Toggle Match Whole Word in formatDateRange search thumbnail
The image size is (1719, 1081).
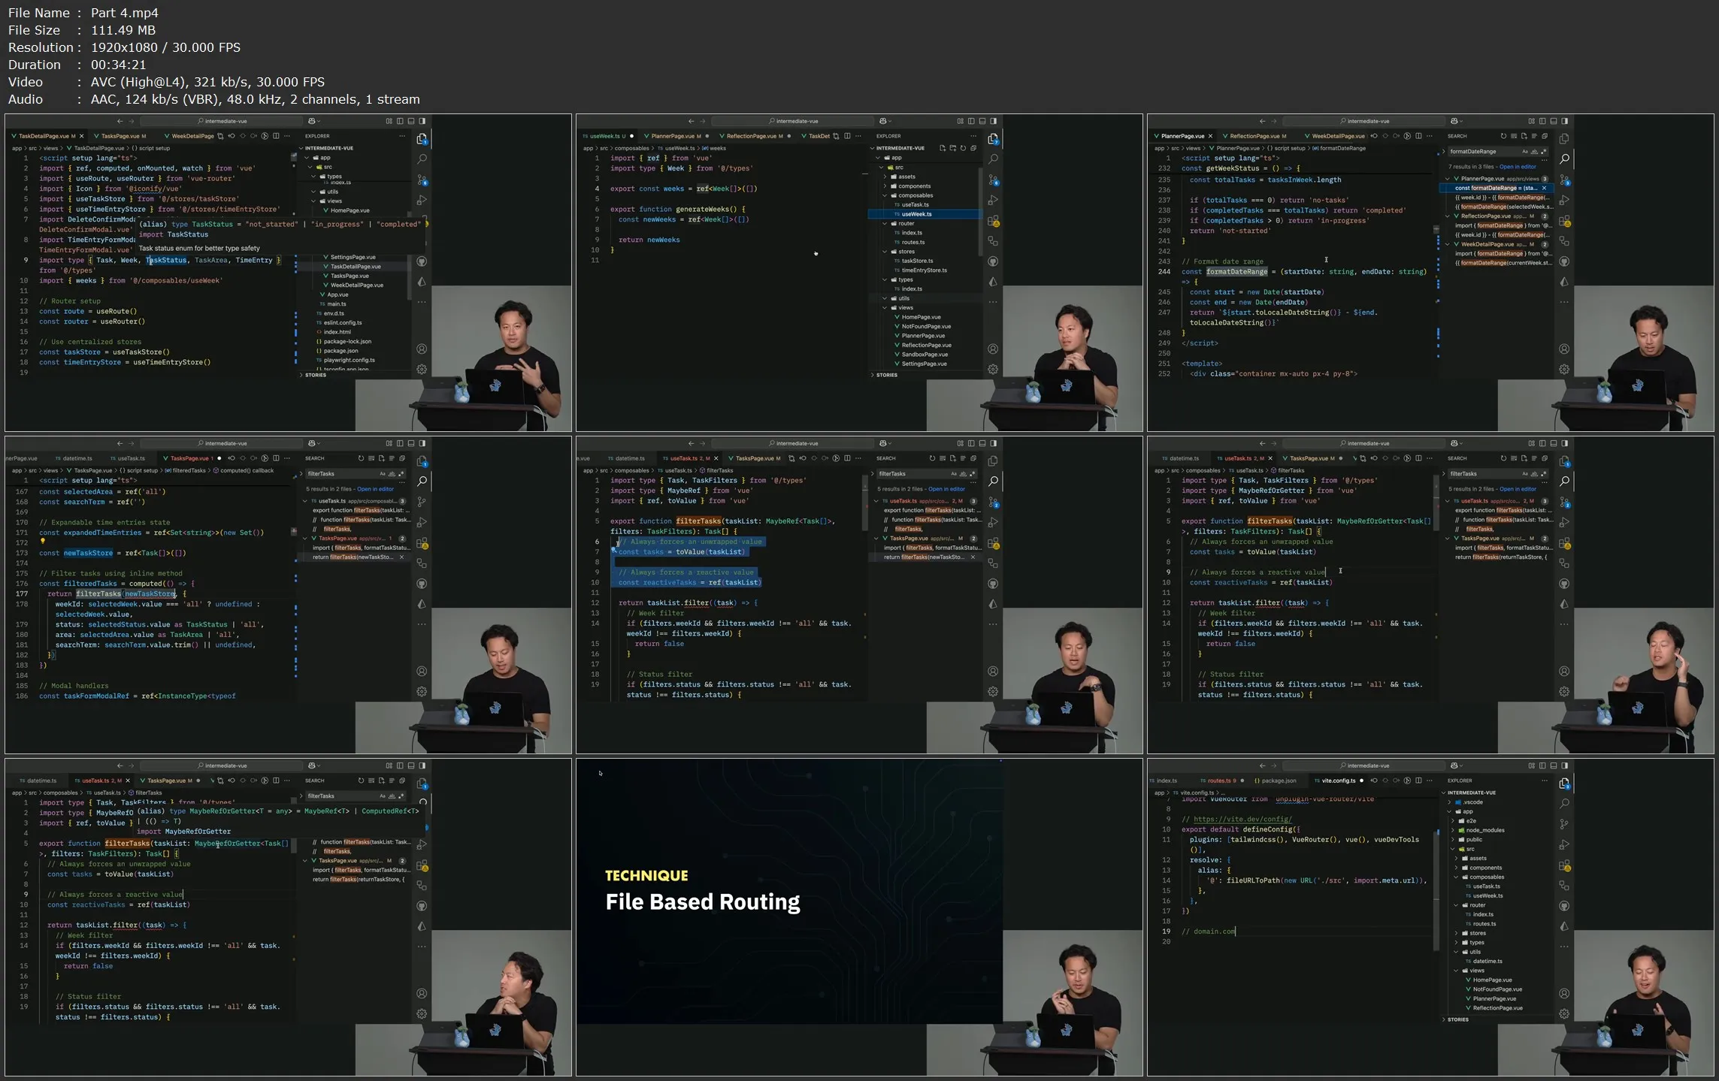point(1534,152)
